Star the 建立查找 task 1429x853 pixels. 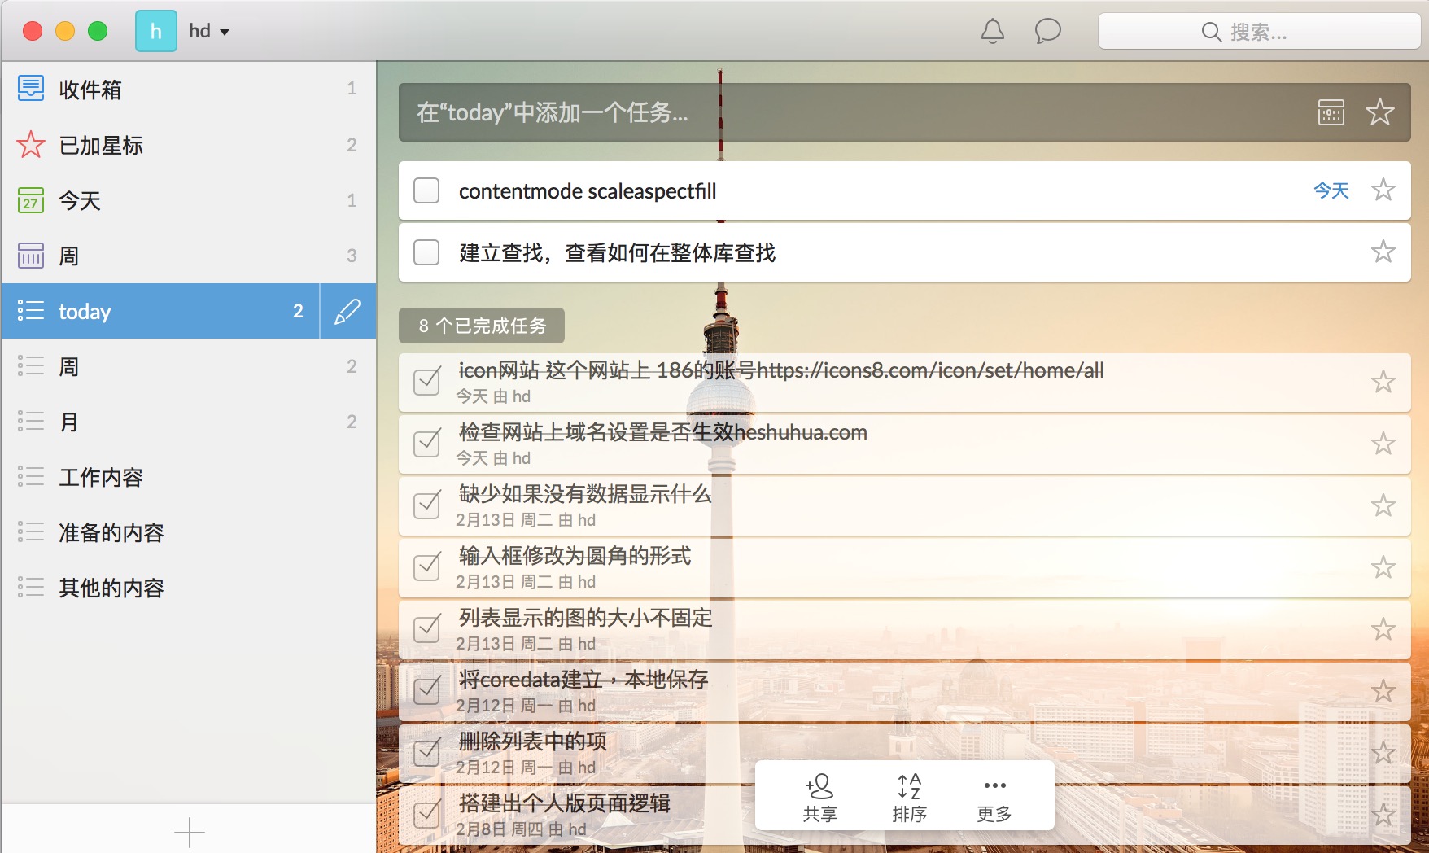1383,252
